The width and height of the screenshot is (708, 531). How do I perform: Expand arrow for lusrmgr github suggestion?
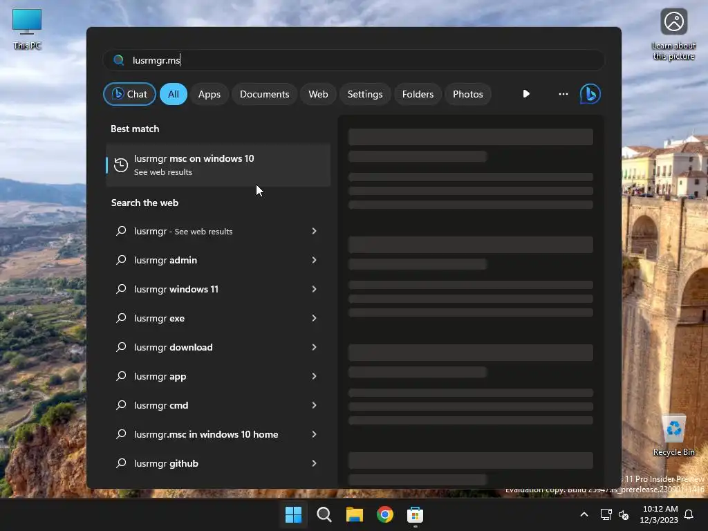315,463
